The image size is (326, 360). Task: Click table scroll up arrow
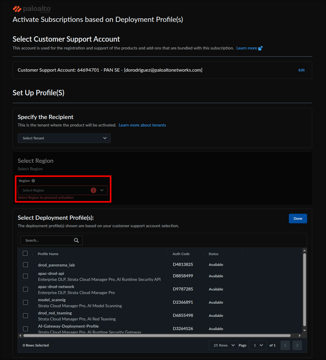click(x=304, y=251)
